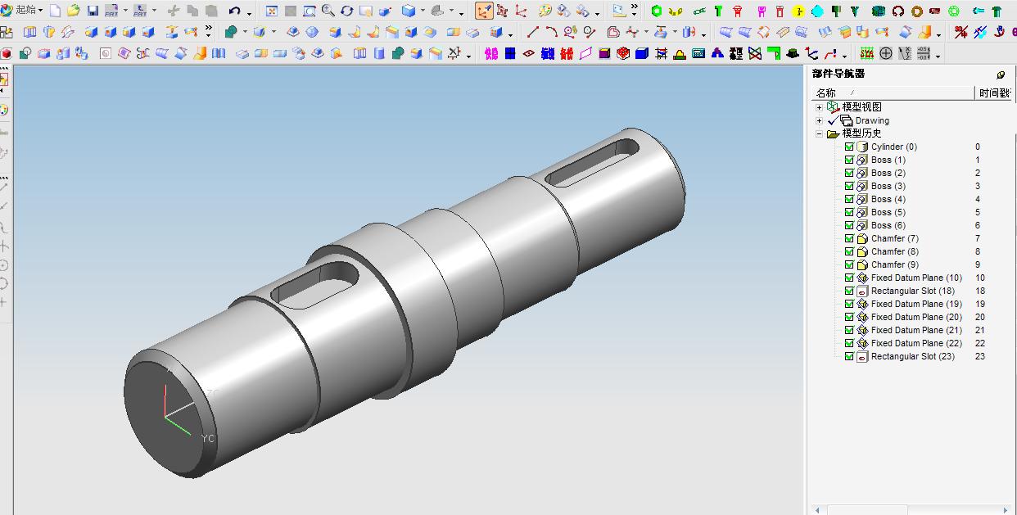The height and width of the screenshot is (515, 1017).
Task: Click the green ring gear icon
Action: click(x=954, y=11)
